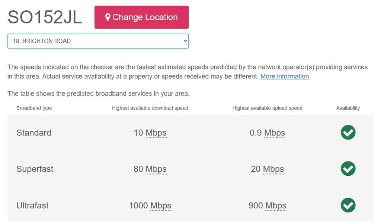Select the Ultrafast broadband type row label
Screen dimensions: 381x221
[32, 205]
